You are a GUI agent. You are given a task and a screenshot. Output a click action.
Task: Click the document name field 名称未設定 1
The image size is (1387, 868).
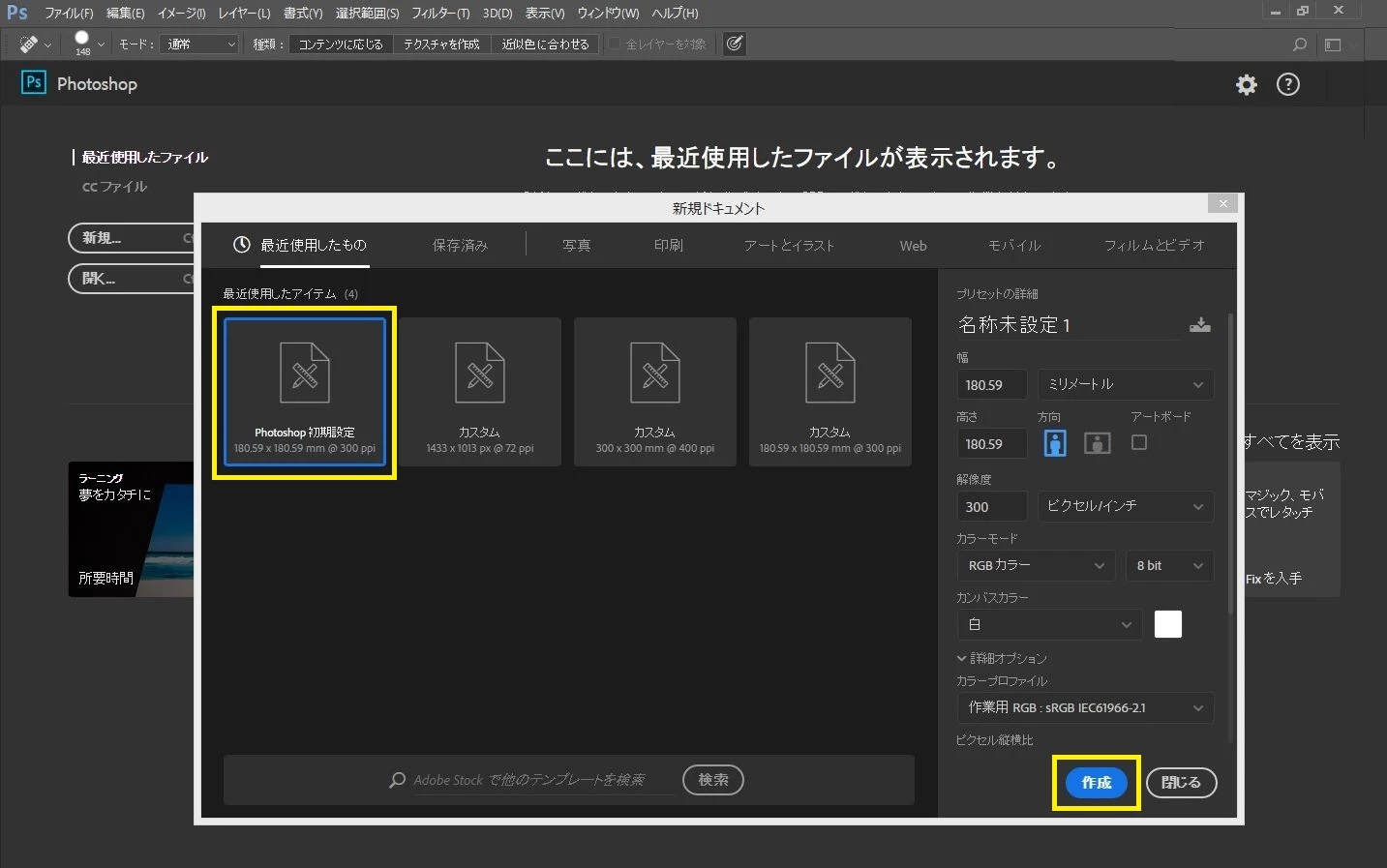[x=1069, y=325]
